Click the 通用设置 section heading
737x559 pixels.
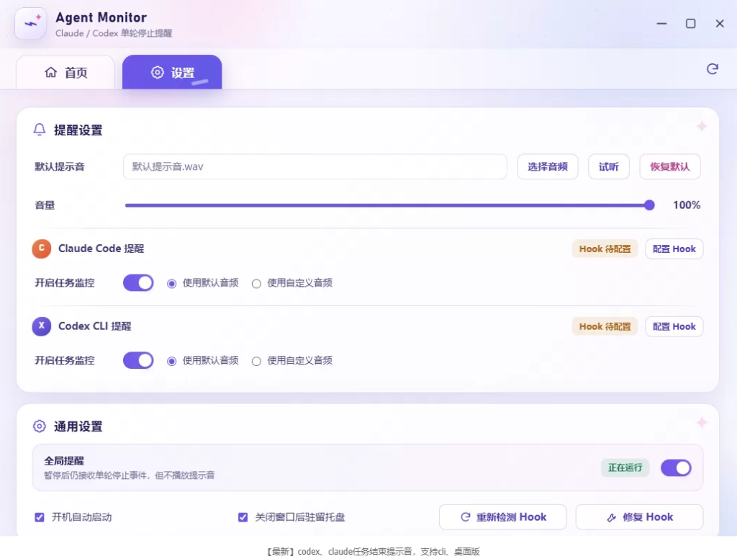tap(78, 426)
